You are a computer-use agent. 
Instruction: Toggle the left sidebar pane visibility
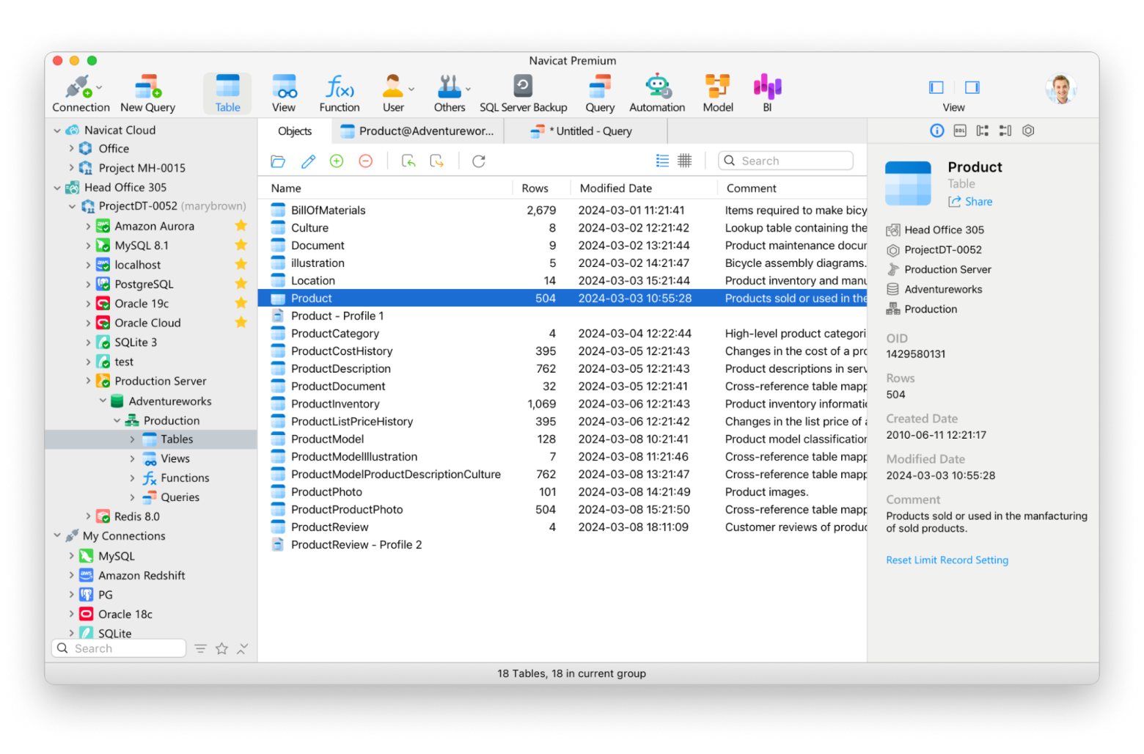coord(936,87)
